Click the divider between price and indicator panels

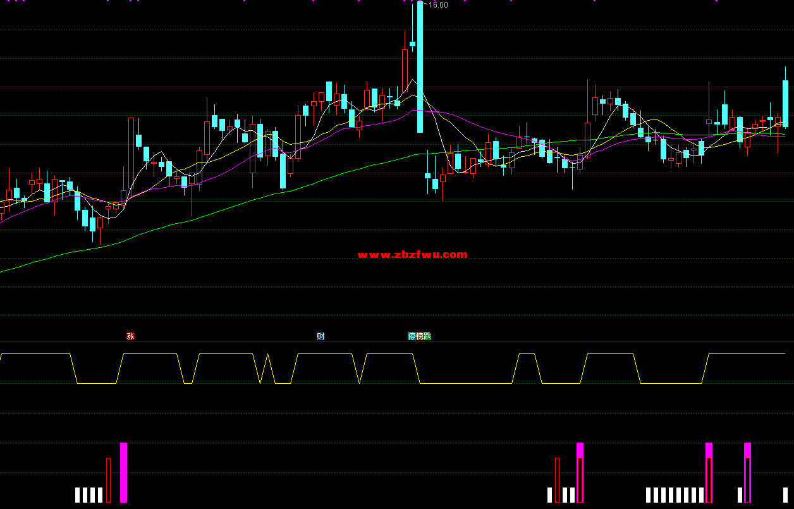397,341
